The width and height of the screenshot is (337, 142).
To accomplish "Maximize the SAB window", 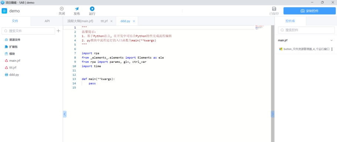I will (322, 2).
